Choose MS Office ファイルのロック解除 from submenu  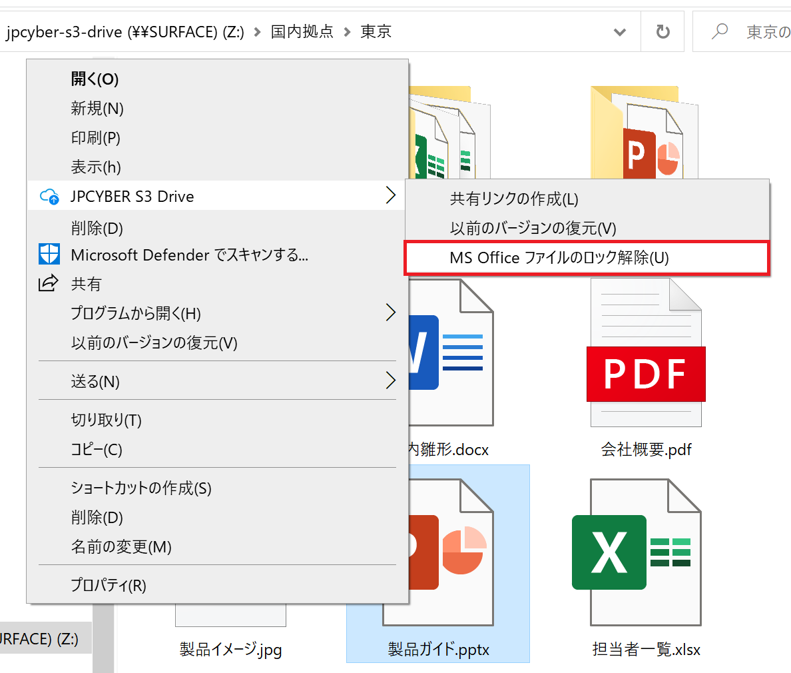click(559, 258)
